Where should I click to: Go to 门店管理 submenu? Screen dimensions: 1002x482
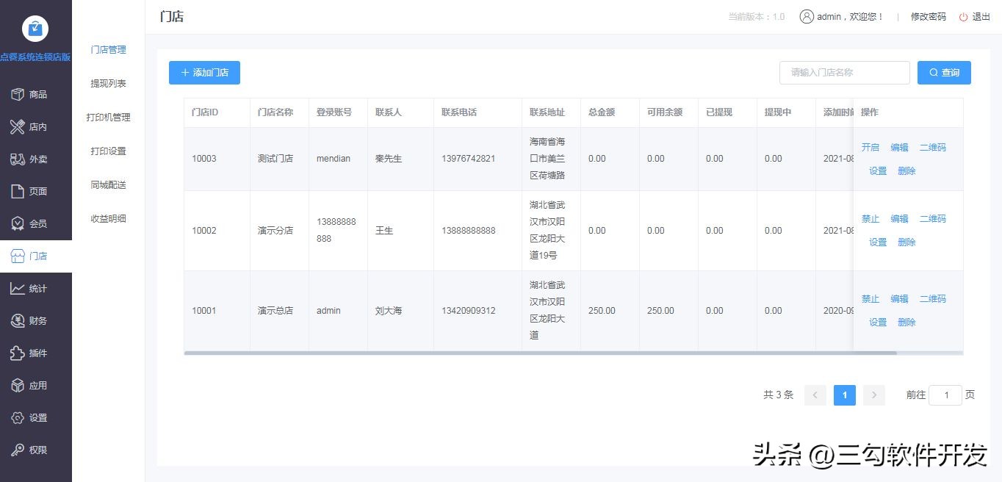click(x=109, y=49)
